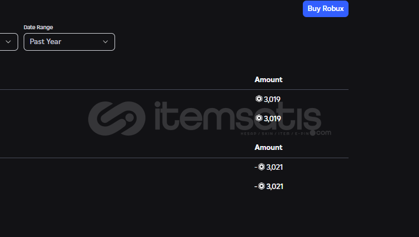Click the .com text in watermark
This screenshot has height=237, width=419.
(324, 133)
